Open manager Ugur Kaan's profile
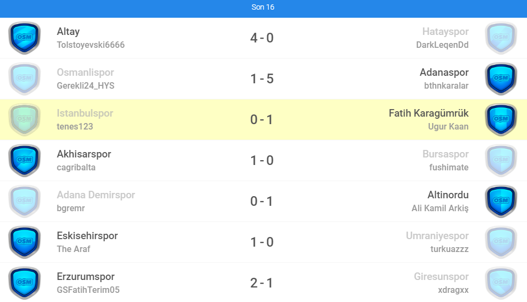This screenshot has width=527, height=302. tap(448, 127)
